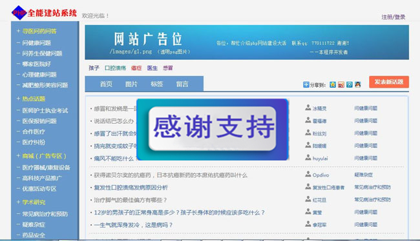Open 医疗纠纷 in the sidebar

pos(34,142)
